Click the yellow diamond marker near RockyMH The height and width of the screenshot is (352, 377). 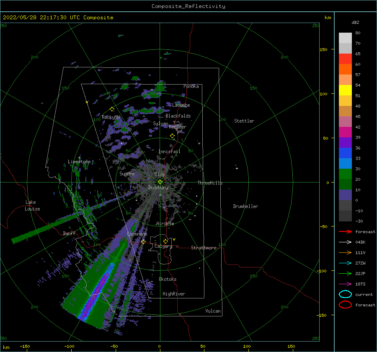click(x=112, y=109)
